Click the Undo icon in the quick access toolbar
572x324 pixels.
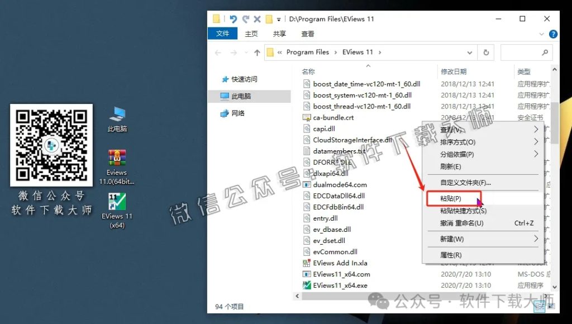(233, 18)
